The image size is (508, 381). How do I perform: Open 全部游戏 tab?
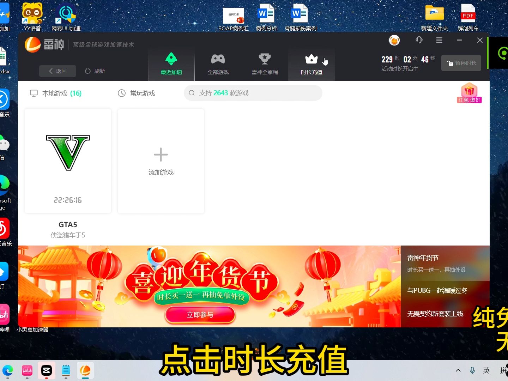218,65
